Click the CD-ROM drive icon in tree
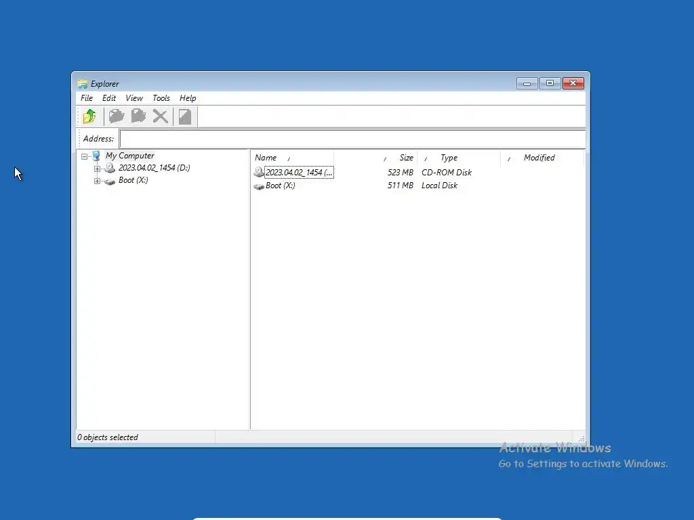The width and height of the screenshot is (694, 520). 109,168
